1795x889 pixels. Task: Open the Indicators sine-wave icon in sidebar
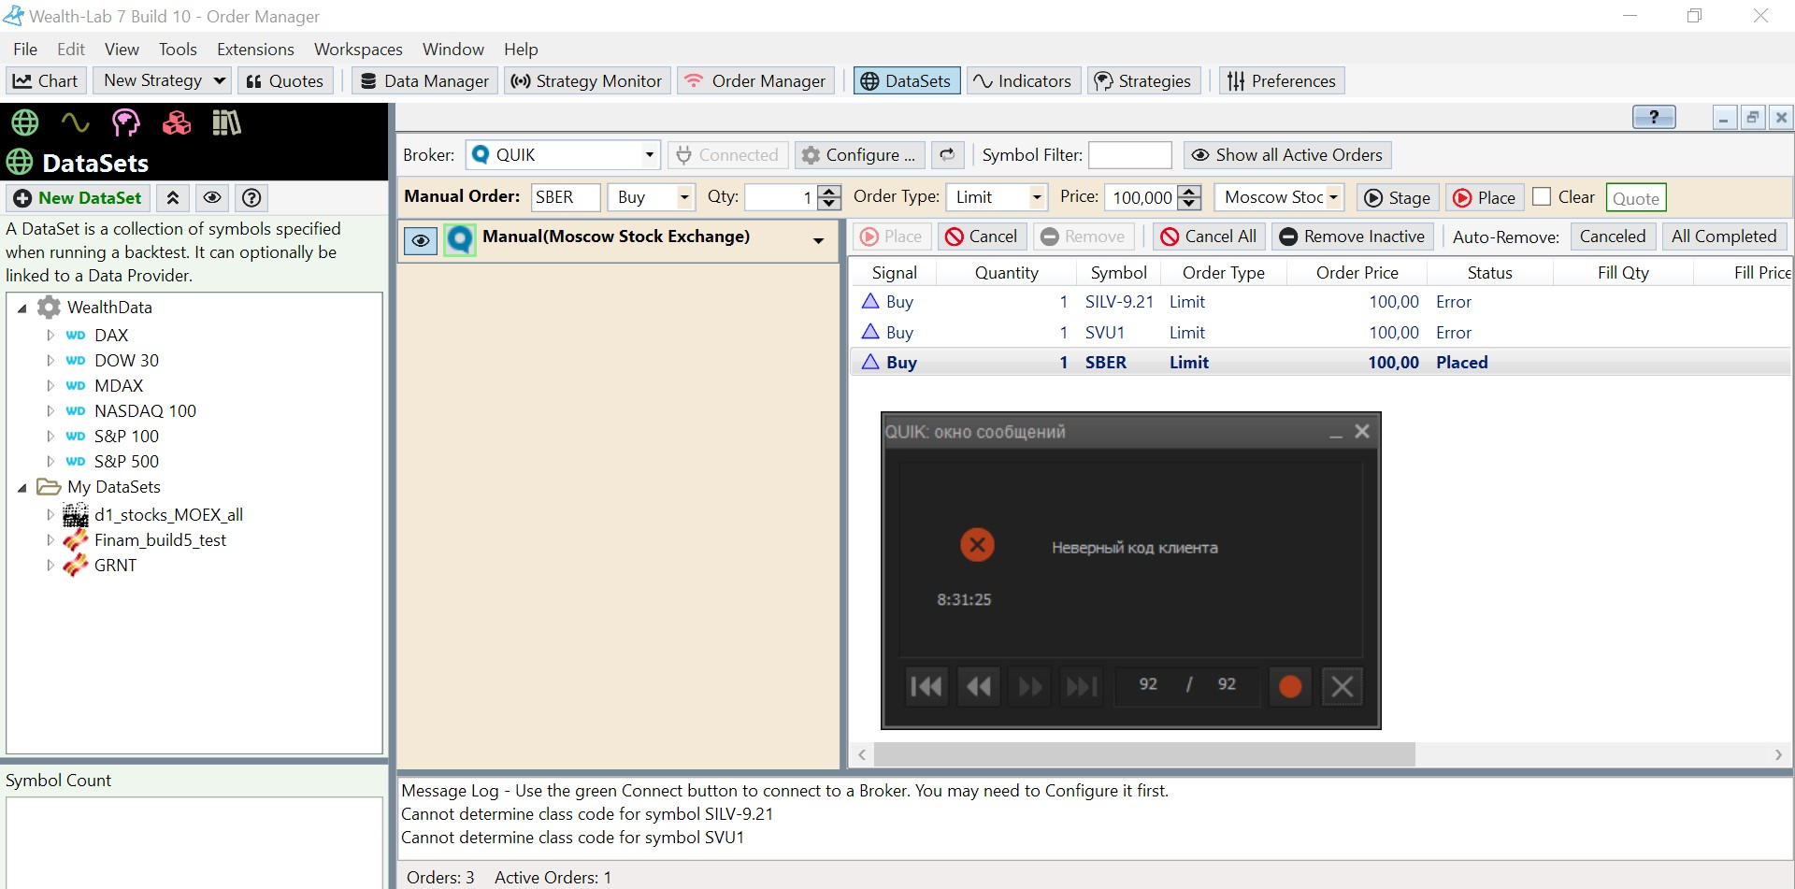coord(75,122)
